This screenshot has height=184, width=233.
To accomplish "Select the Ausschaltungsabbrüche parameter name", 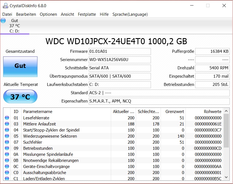I will 44,173.
